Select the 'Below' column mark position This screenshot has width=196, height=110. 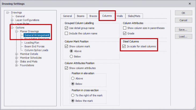pyautogui.click(x=71, y=56)
